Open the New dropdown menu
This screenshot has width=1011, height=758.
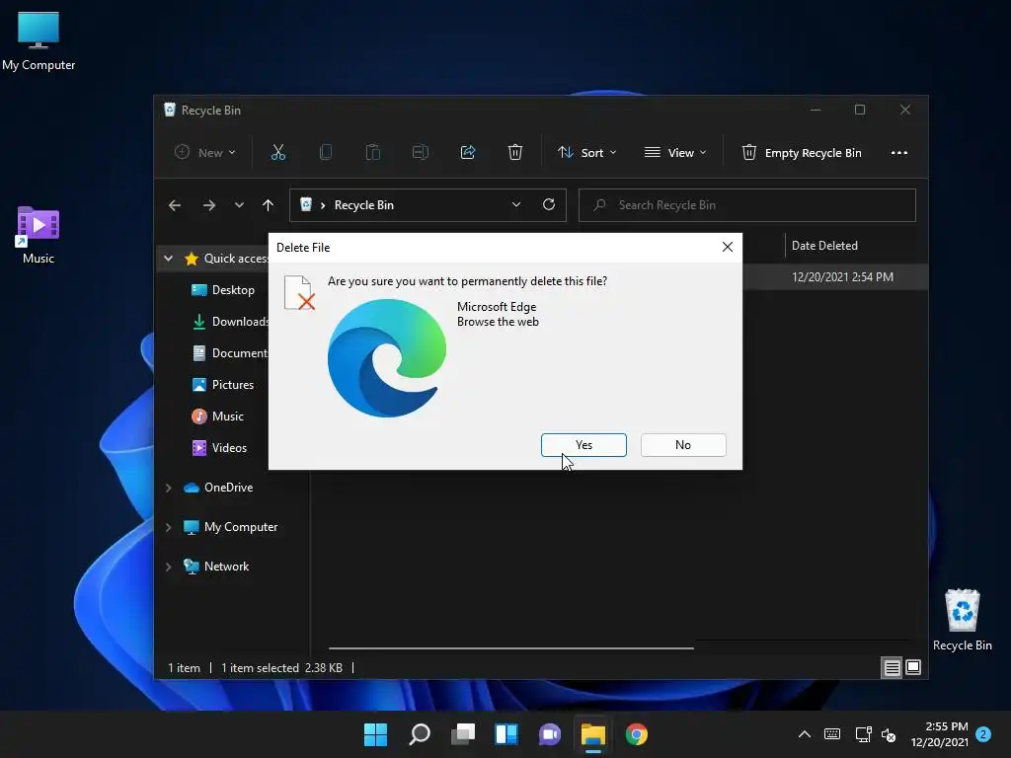point(205,153)
